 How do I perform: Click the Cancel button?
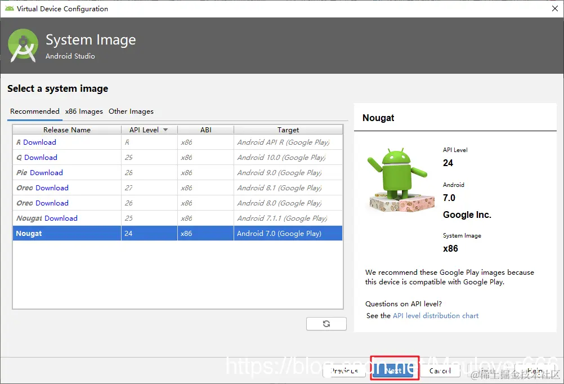click(x=440, y=370)
